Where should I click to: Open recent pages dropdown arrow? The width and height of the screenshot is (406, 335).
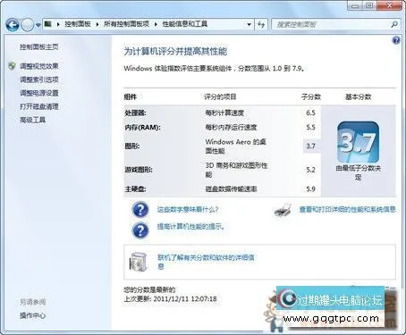click(x=38, y=25)
